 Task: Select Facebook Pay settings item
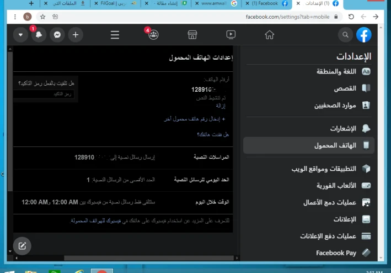[309, 253]
